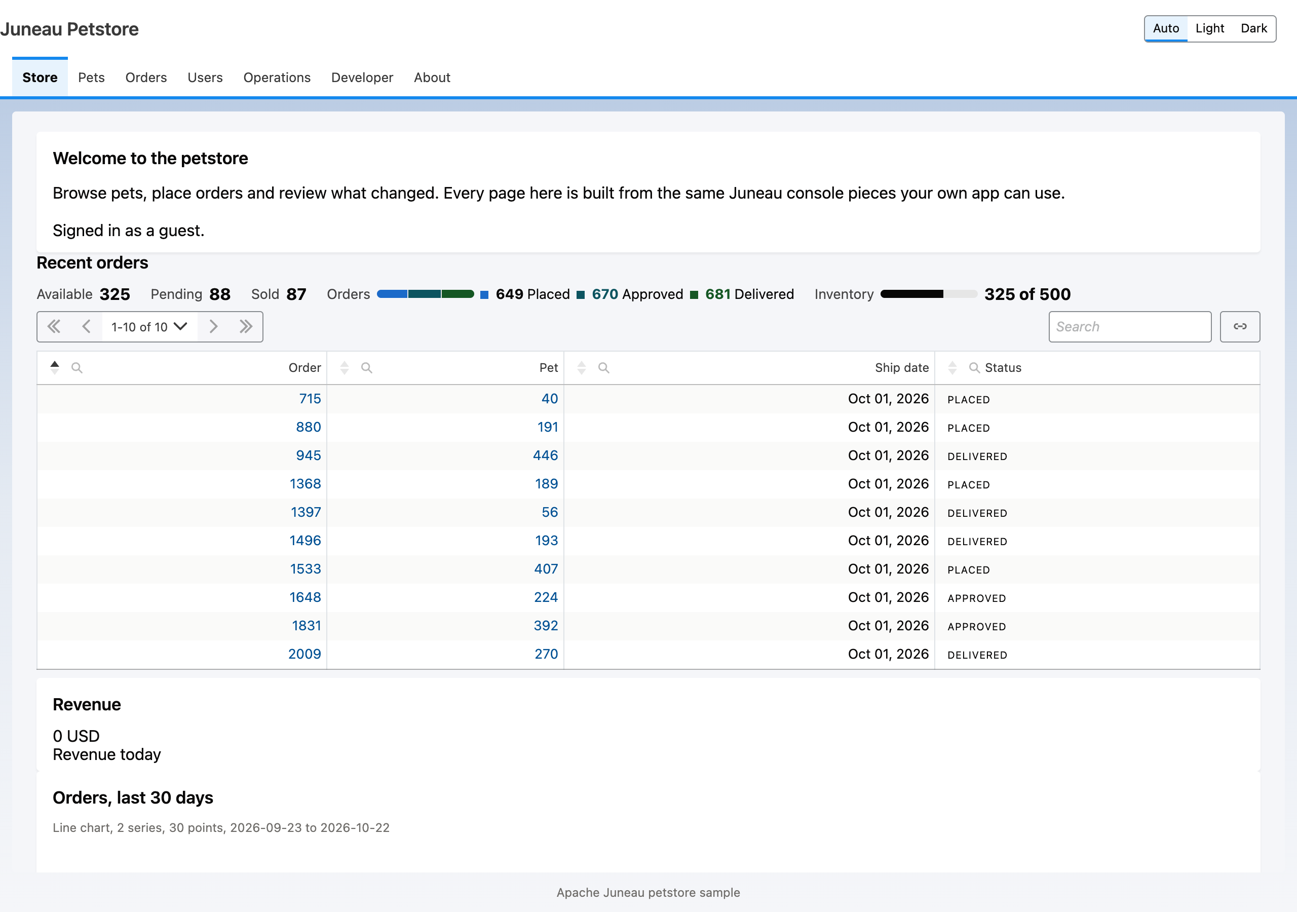Click '681 Delivered' legend entry

(x=742, y=294)
